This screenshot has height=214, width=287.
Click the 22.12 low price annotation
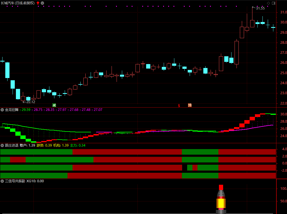[31, 102]
